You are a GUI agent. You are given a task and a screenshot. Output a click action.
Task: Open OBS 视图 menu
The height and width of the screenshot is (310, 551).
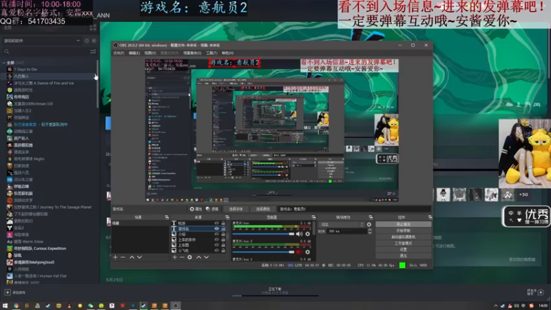150,53
